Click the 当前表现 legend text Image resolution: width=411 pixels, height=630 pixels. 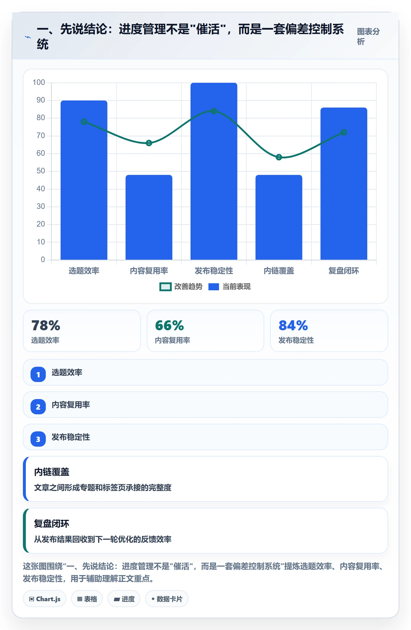(x=236, y=287)
